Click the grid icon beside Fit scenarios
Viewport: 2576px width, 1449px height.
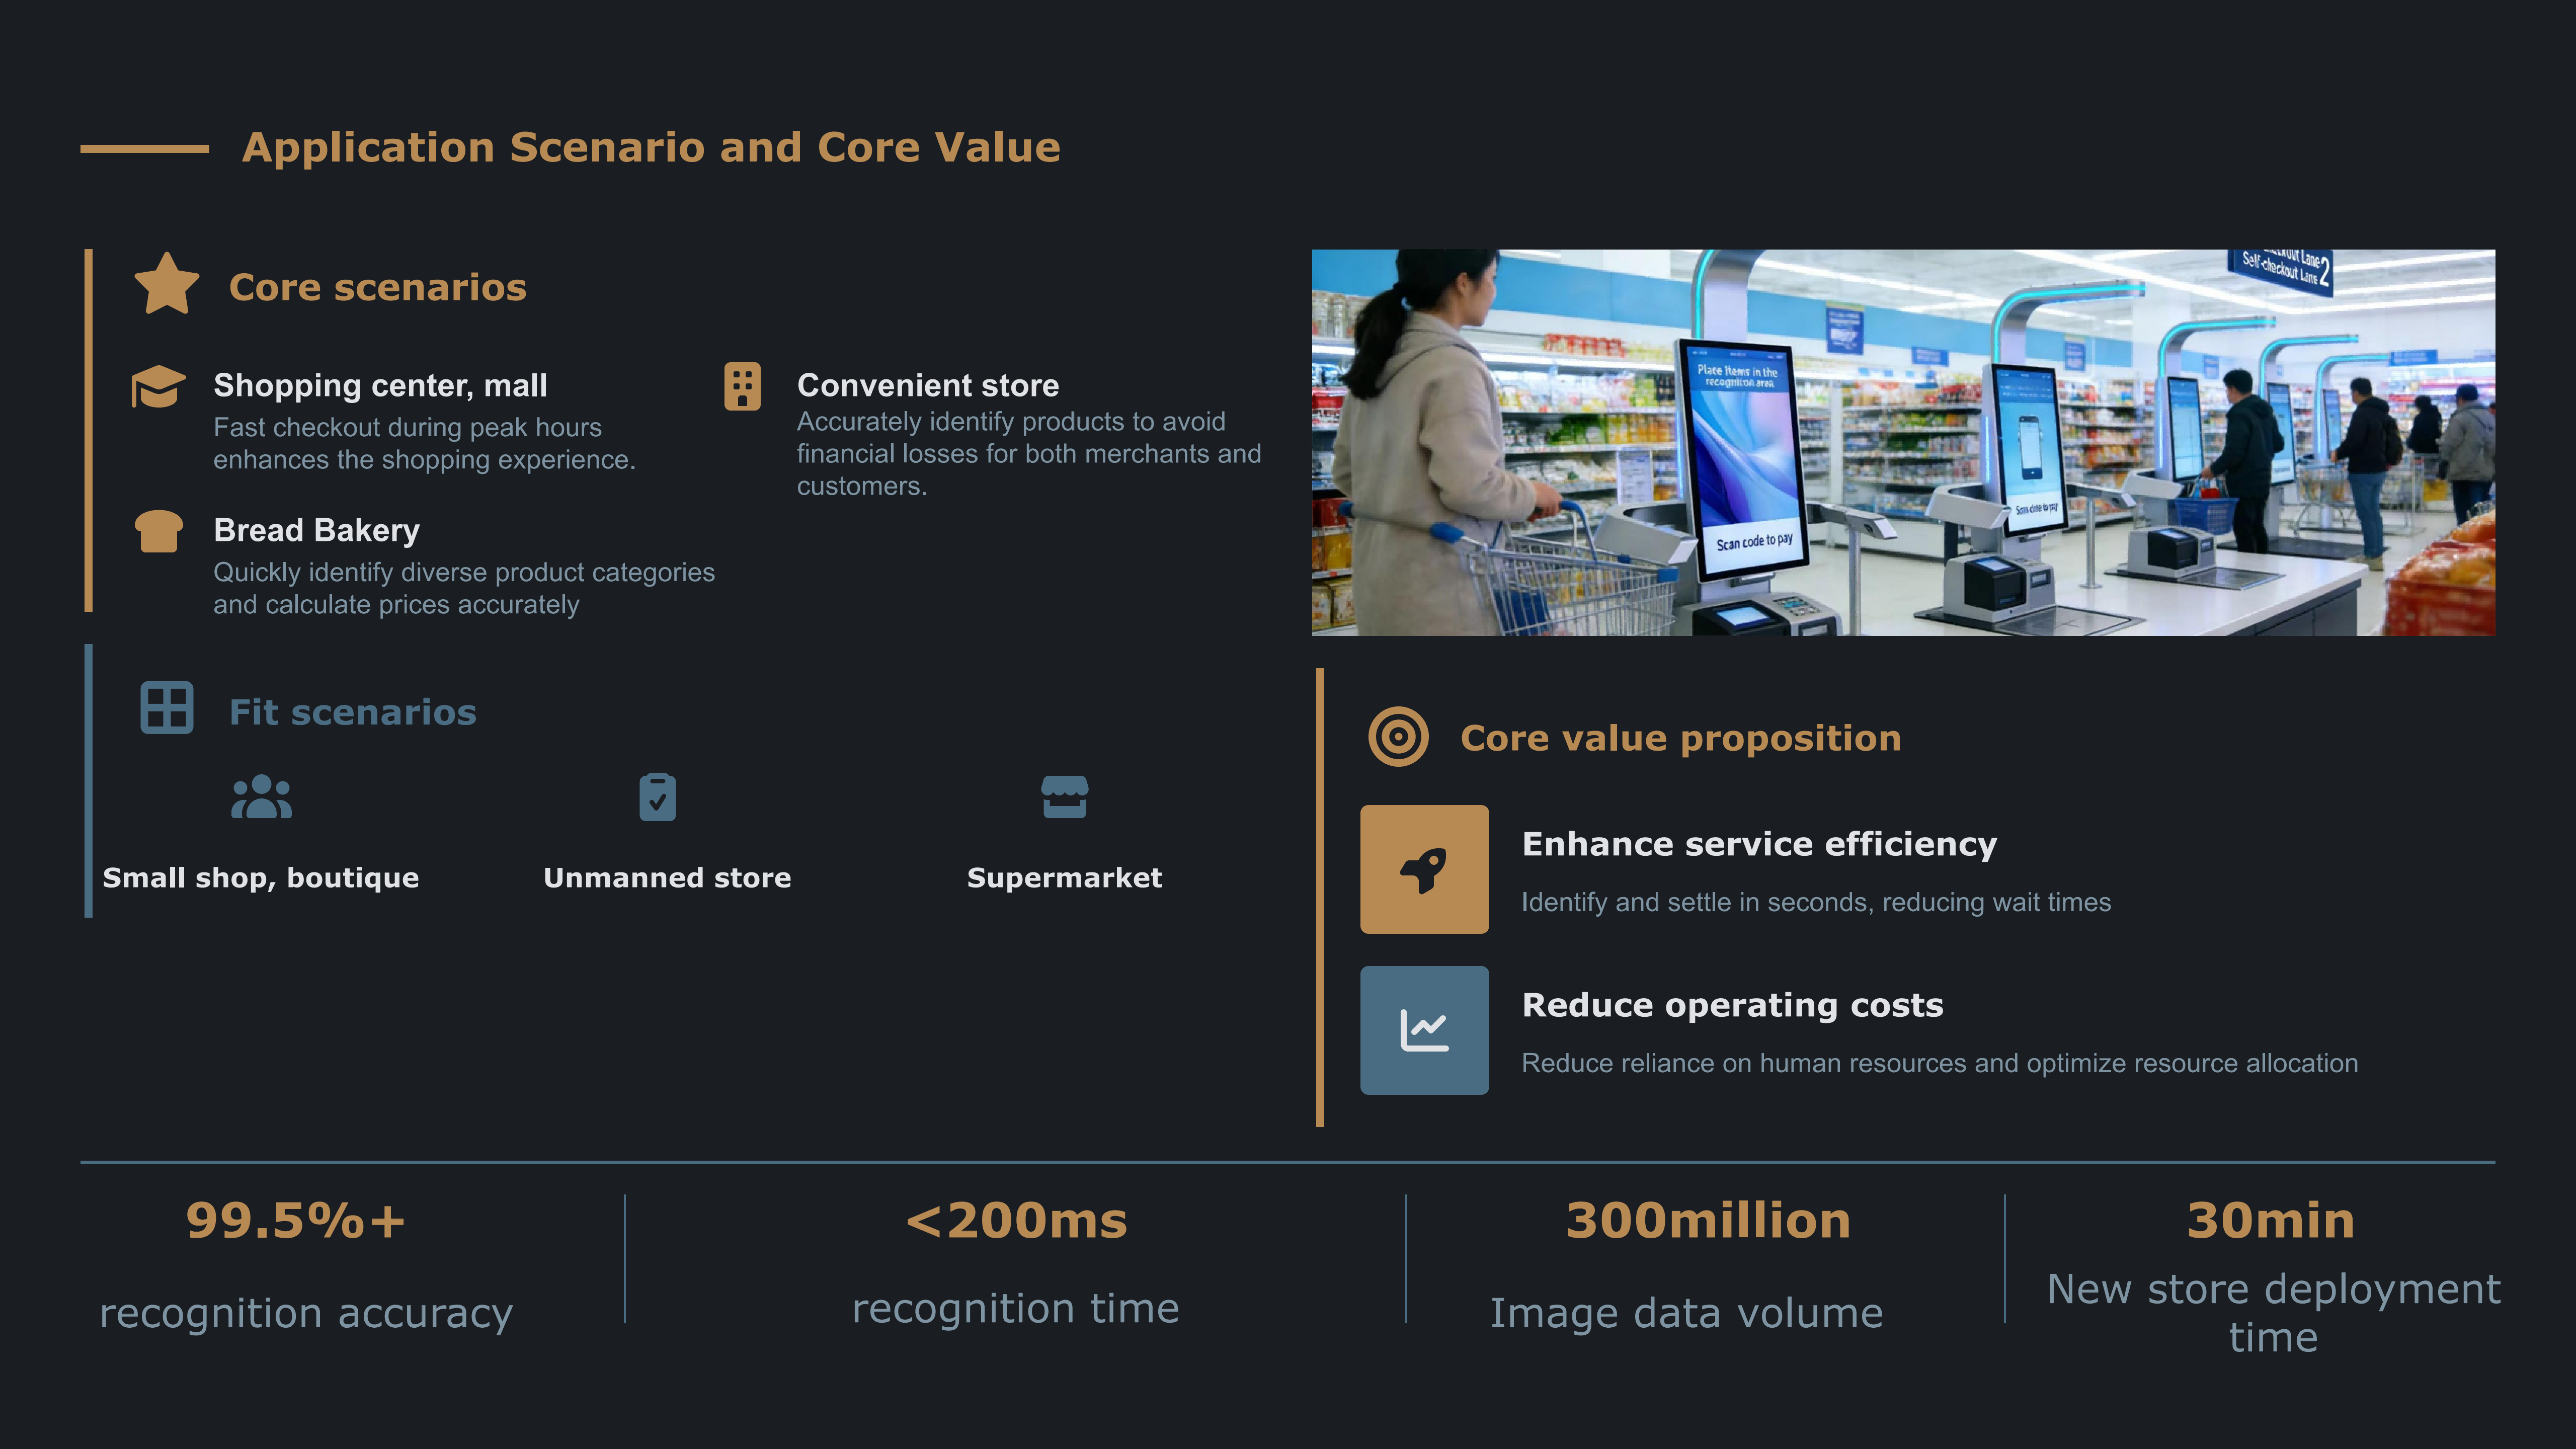tap(167, 708)
